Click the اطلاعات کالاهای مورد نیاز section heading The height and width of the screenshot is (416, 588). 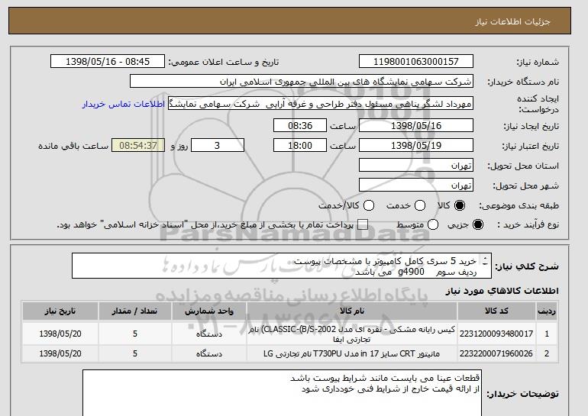502,291
